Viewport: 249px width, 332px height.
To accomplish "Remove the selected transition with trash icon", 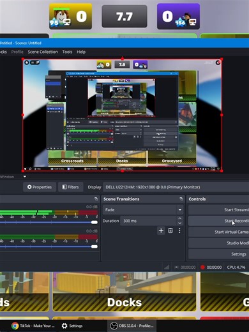I will (x=170, y=230).
